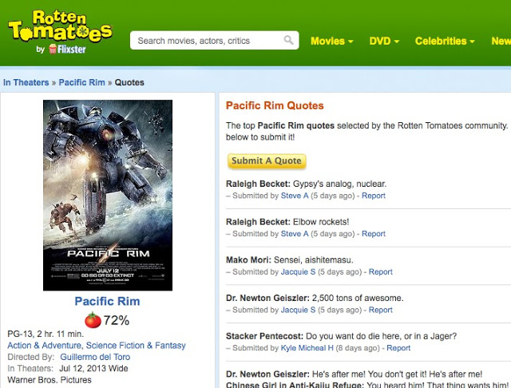Image resolution: width=511 pixels, height=388 pixels.
Task: Click in the search movies text field
Action: [208, 41]
